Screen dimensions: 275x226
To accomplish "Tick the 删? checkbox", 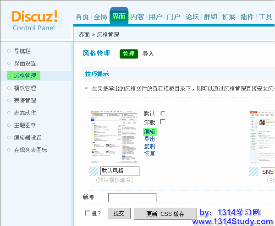I will pos(88,213).
